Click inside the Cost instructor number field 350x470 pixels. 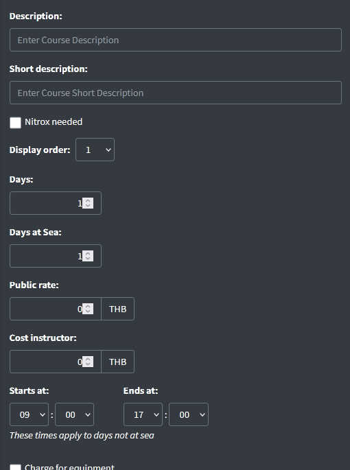click(56, 362)
